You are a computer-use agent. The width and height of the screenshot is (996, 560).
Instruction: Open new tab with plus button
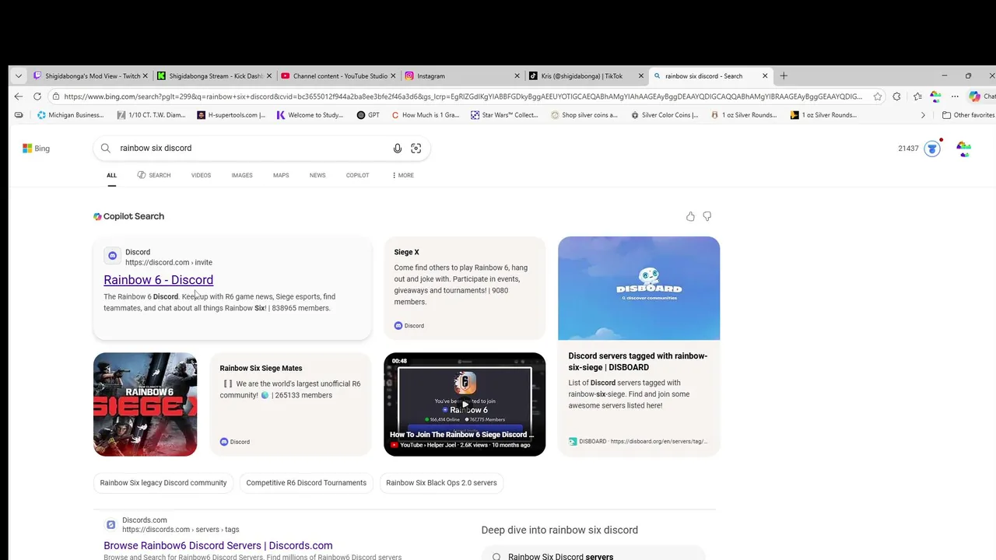(x=784, y=76)
